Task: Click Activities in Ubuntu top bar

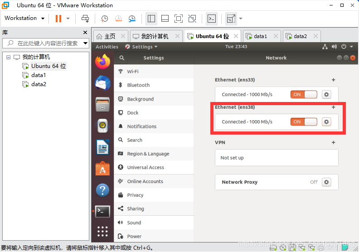Action: [x=107, y=47]
